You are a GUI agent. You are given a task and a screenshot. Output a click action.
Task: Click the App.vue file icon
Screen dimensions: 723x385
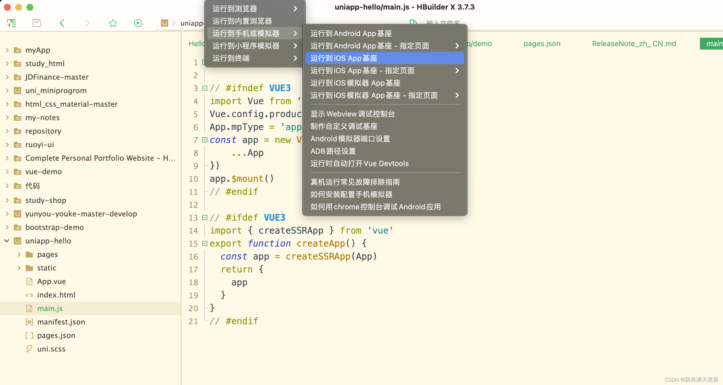click(29, 281)
